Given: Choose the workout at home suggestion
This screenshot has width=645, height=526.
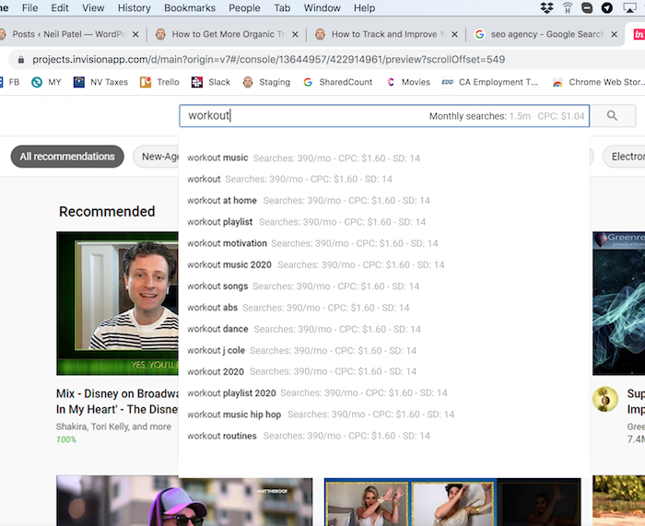Looking at the screenshot, I should [x=309, y=201].
